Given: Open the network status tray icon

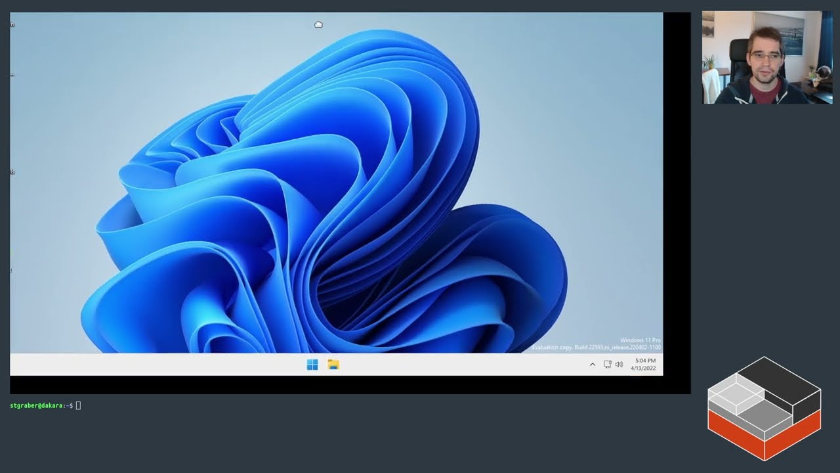Looking at the screenshot, I should click(608, 365).
